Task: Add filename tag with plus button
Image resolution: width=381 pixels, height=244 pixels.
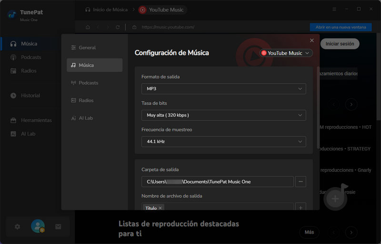Action: [301, 207]
